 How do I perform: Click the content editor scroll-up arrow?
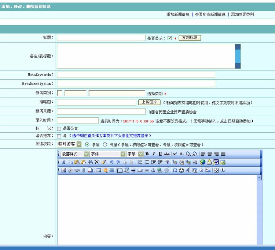point(259,178)
